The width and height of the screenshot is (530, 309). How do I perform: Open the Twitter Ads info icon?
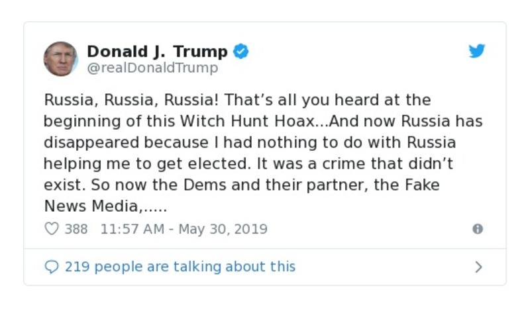[477, 229]
